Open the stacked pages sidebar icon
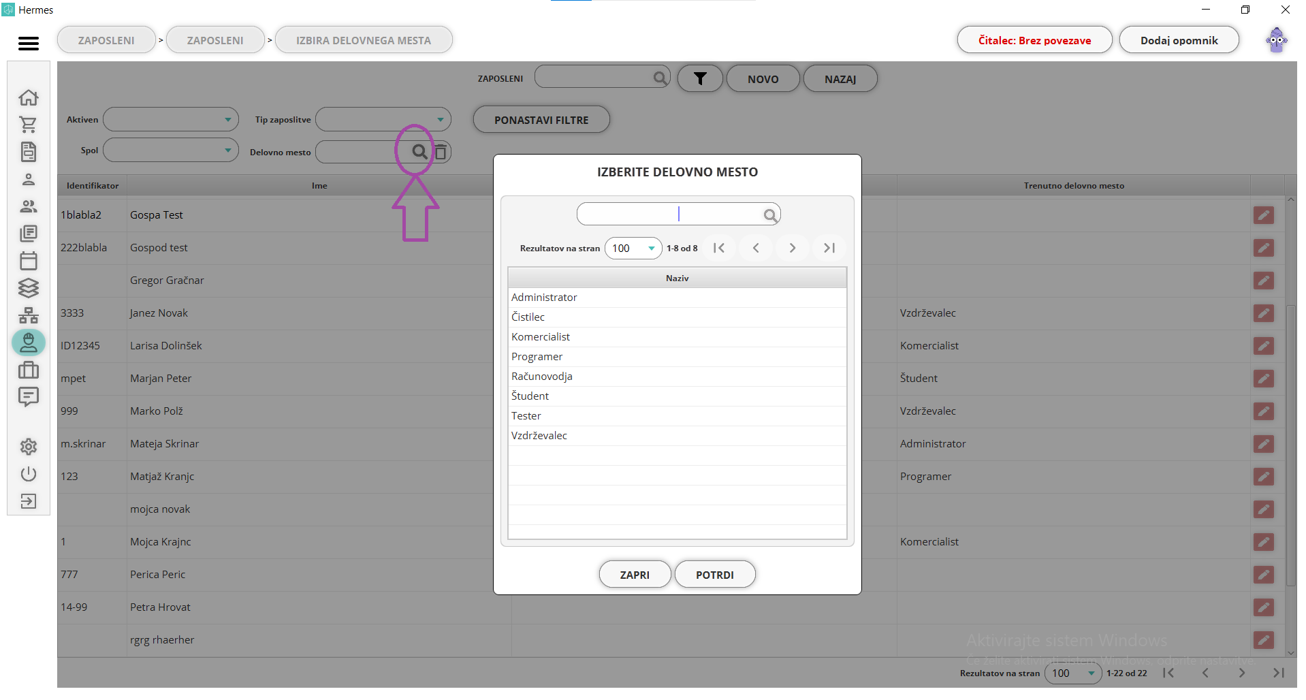1306x700 pixels. pyautogui.click(x=29, y=234)
